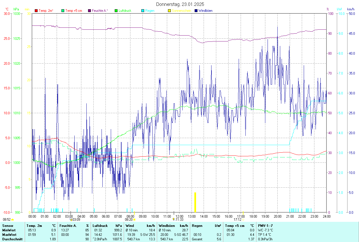Select the Luftdruck legend label
The width and height of the screenshot is (359, 242).
coord(125,11)
